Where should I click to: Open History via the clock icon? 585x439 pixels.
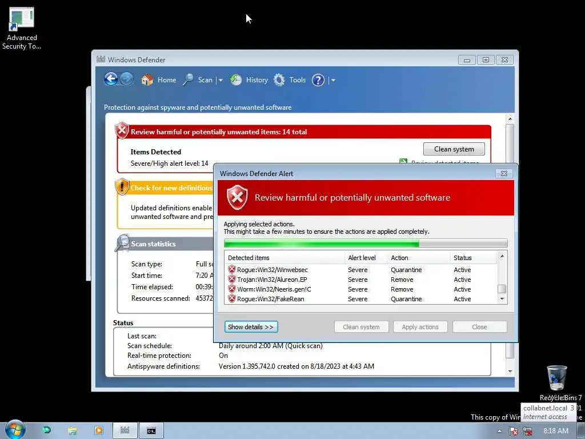(x=236, y=79)
